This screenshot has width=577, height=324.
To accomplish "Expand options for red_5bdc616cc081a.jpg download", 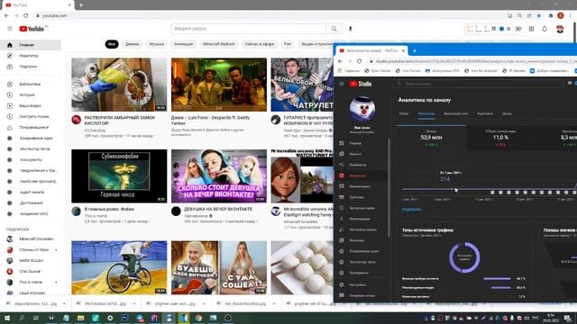I will (x=274, y=304).
